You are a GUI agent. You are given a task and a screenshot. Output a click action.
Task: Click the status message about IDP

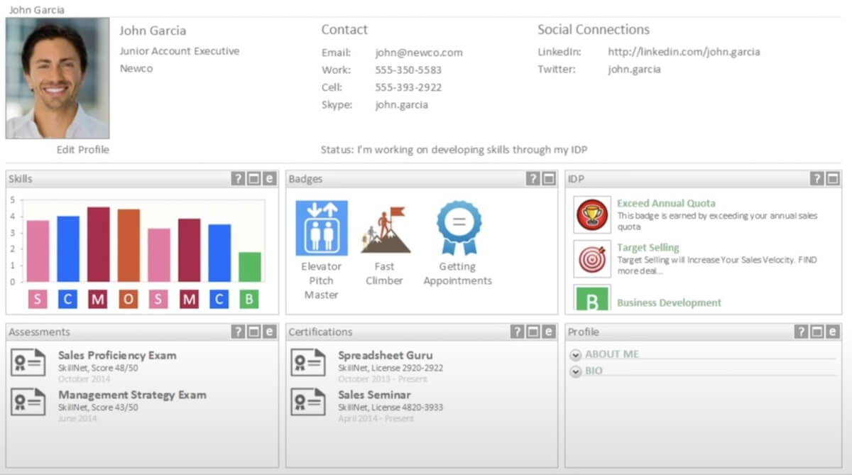454,150
